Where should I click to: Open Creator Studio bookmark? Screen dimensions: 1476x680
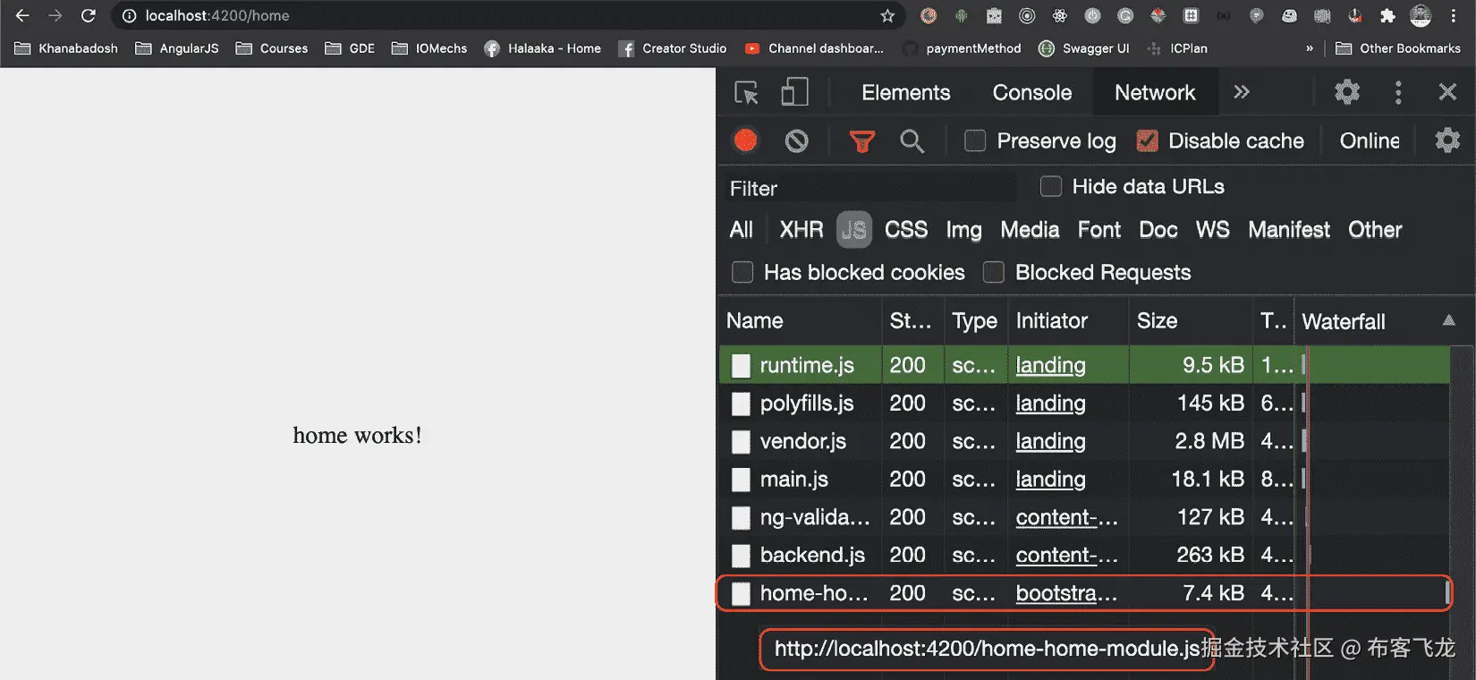(673, 48)
